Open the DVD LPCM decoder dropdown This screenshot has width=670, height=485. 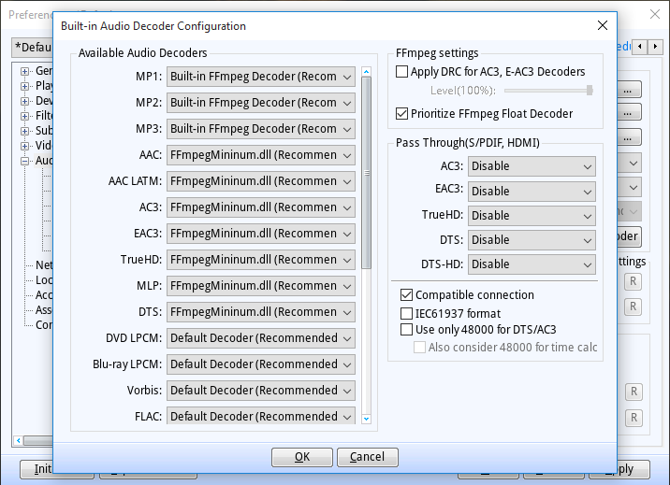(x=261, y=338)
